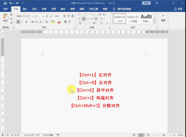
Task: Increase paragraph indent
Action: (x=104, y=14)
